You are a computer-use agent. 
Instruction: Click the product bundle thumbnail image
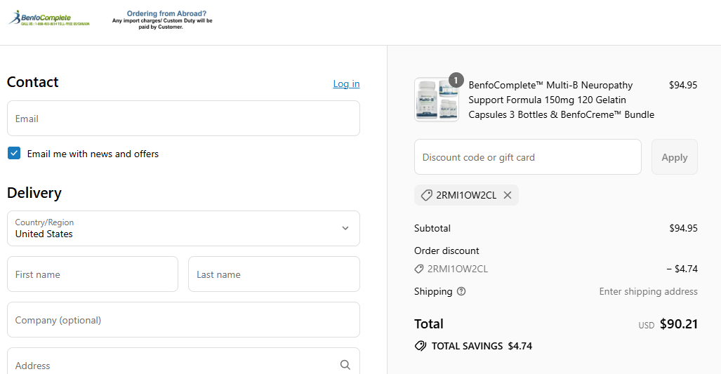tap(437, 100)
